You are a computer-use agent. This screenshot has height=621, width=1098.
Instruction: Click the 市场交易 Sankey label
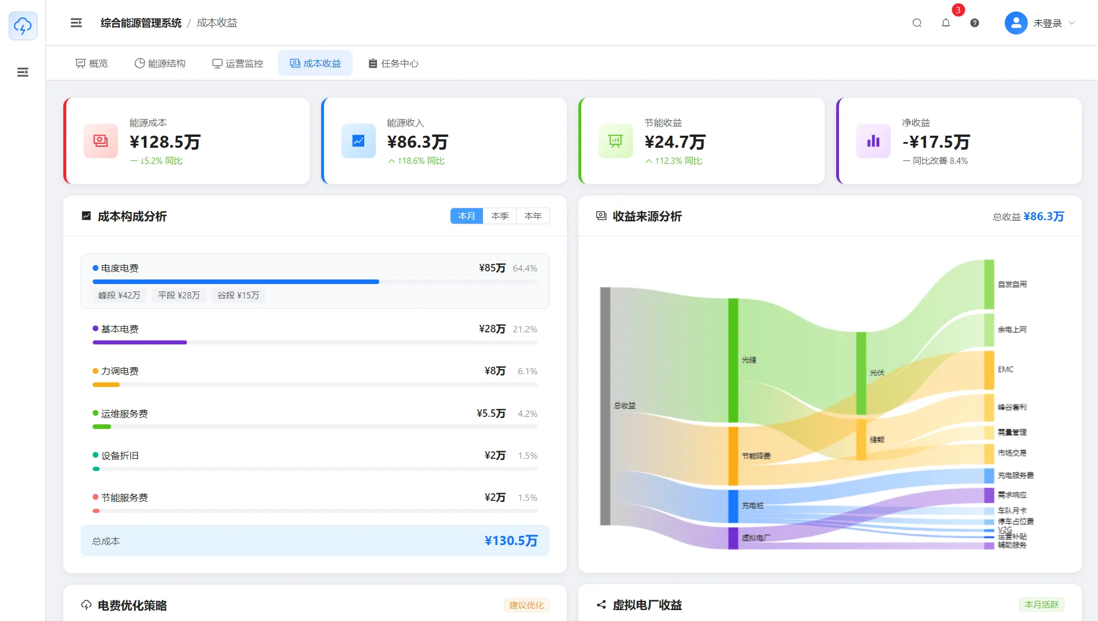[x=1012, y=453]
